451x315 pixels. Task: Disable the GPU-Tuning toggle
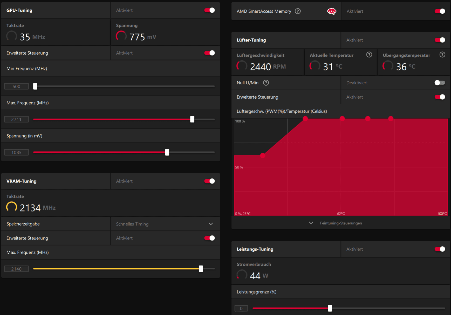point(209,10)
